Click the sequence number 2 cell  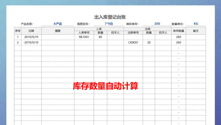[18, 43]
